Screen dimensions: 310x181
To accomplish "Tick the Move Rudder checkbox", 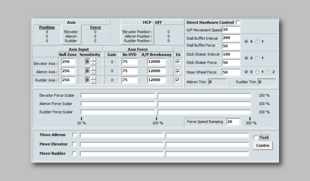I will (74, 154).
